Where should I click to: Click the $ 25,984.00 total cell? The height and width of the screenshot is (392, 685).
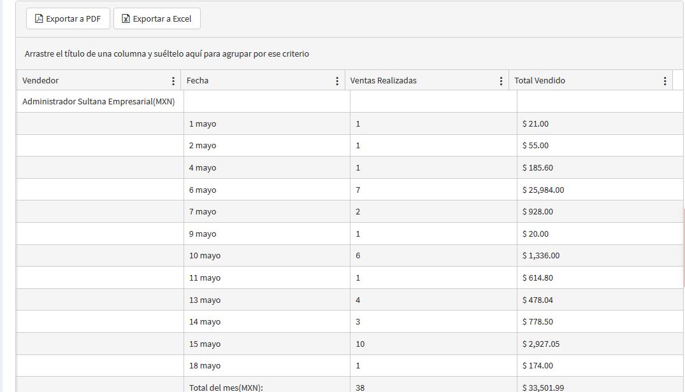pos(543,190)
